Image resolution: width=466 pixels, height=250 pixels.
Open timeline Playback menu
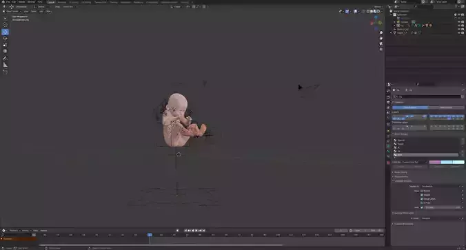(14, 231)
